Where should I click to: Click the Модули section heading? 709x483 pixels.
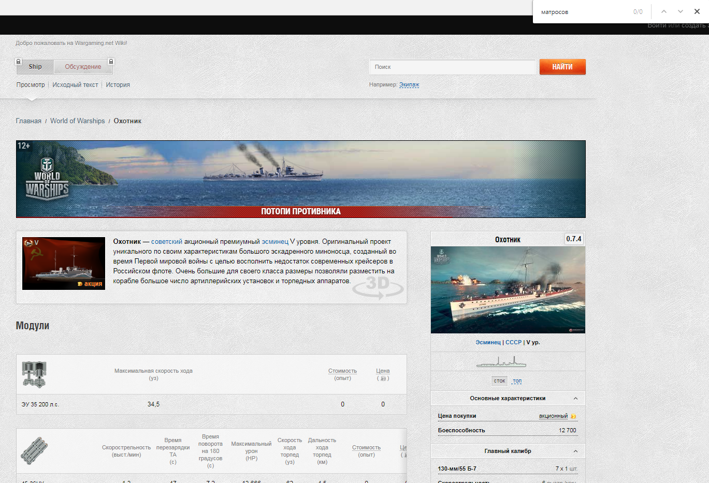pos(33,325)
